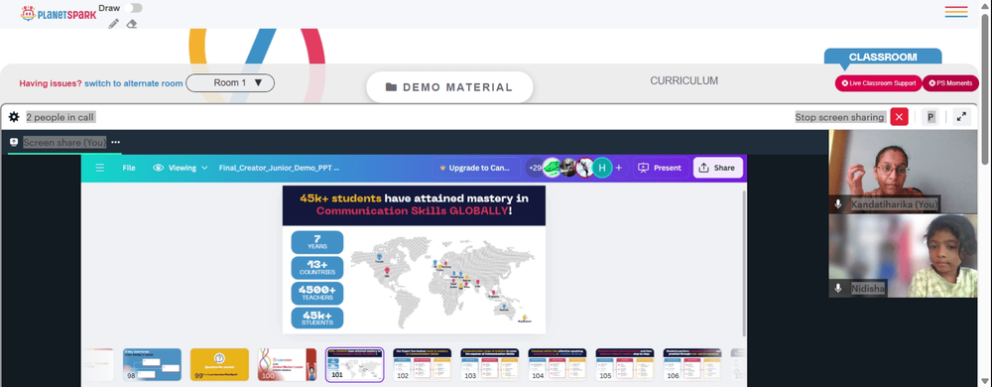Click microphone icon on Kandatiharika tile
The height and width of the screenshot is (387, 992).
(838, 204)
